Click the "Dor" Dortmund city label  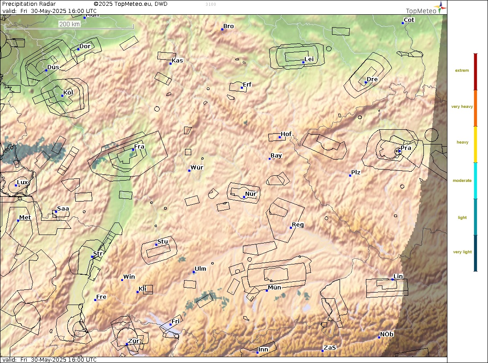[x=85, y=46]
